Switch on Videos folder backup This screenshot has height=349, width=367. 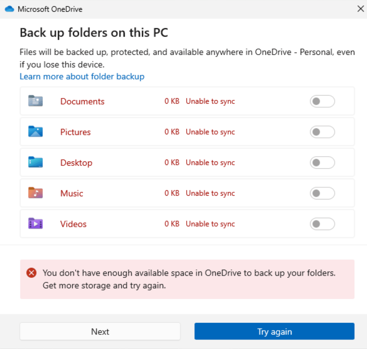pos(322,224)
